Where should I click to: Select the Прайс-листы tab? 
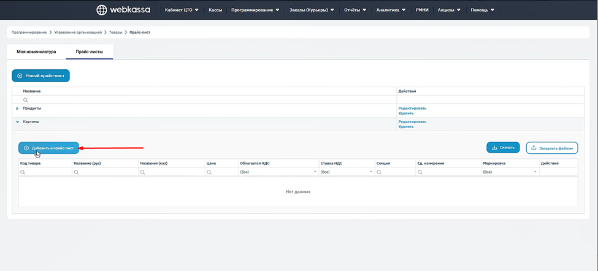90,52
